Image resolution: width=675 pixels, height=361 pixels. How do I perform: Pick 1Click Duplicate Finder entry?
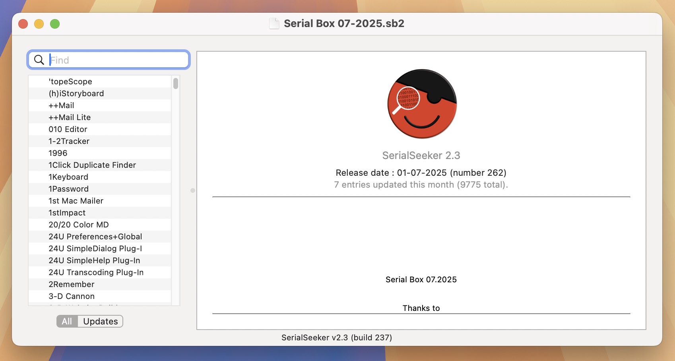pyautogui.click(x=100, y=165)
